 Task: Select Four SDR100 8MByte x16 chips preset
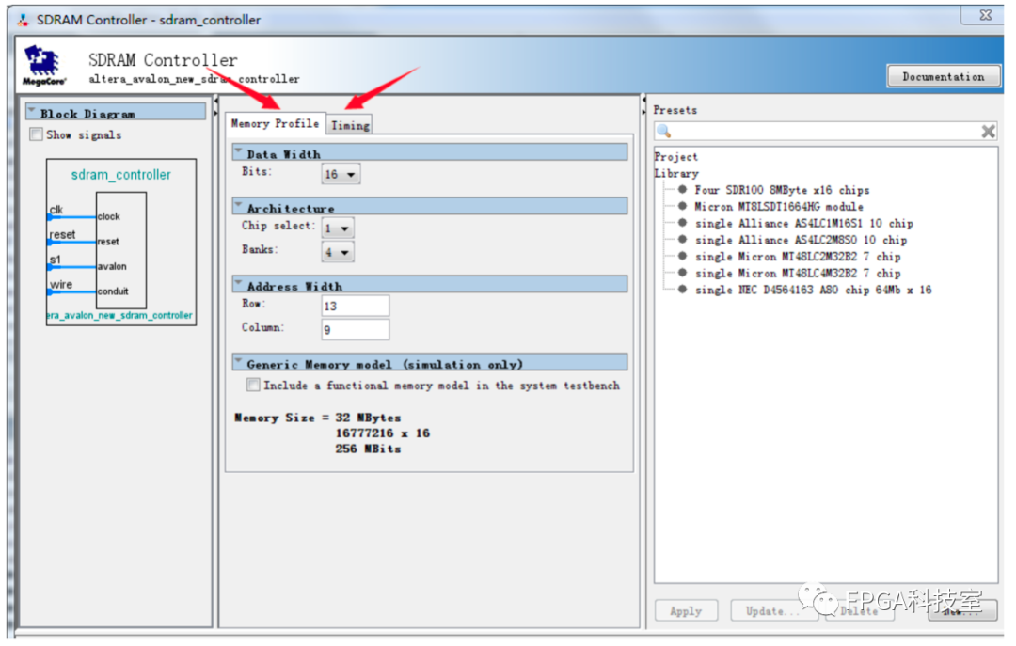pyautogui.click(x=782, y=190)
